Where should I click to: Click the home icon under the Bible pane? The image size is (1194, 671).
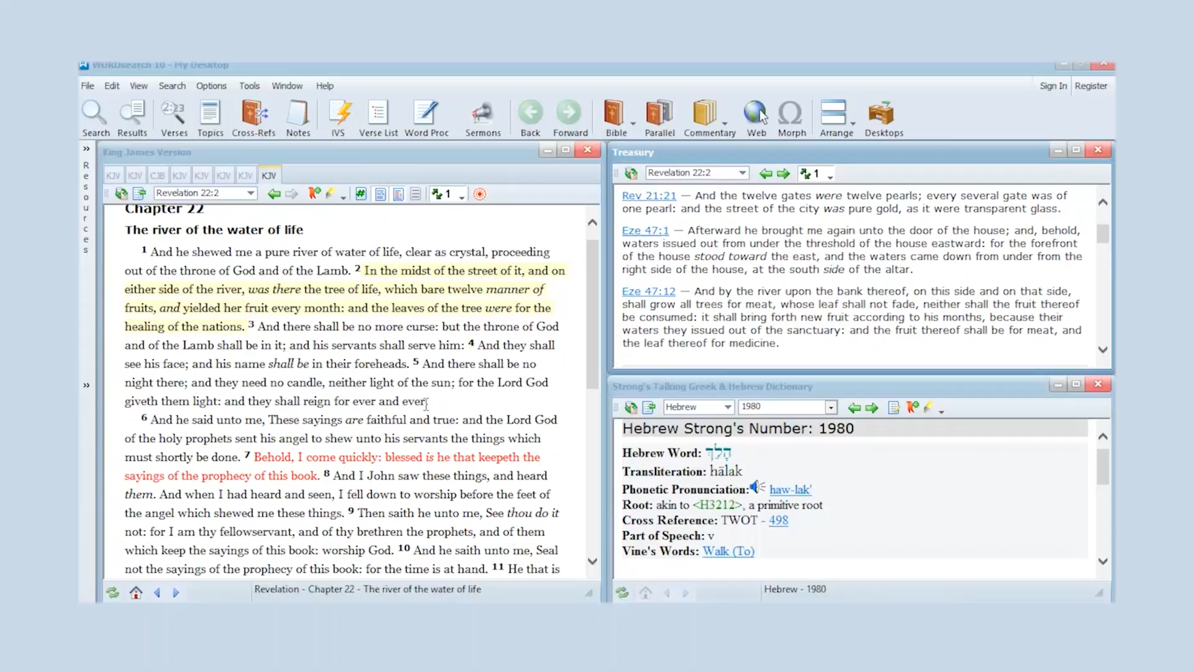click(x=136, y=593)
